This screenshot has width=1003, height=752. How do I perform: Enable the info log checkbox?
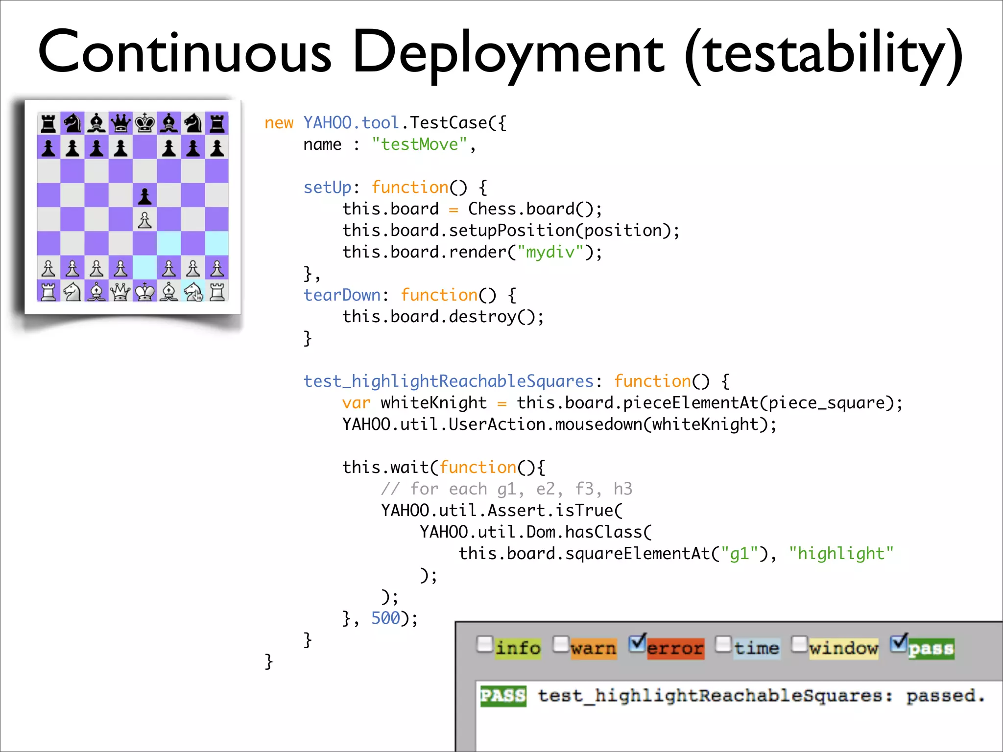coord(484,644)
